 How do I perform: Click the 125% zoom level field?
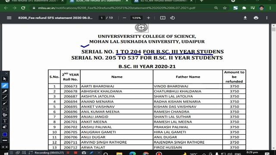[x=136, y=18]
